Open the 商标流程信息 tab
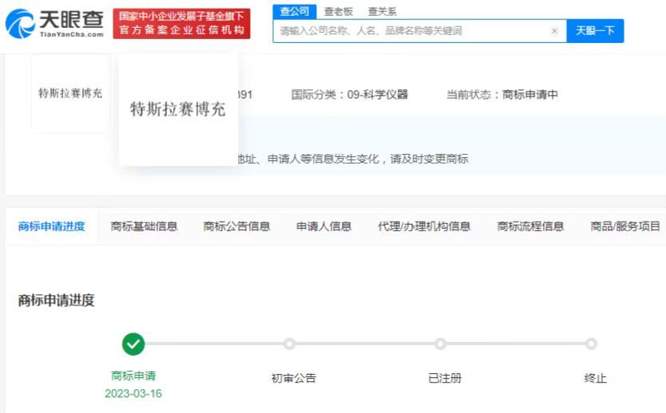The width and height of the screenshot is (666, 413). tap(530, 226)
